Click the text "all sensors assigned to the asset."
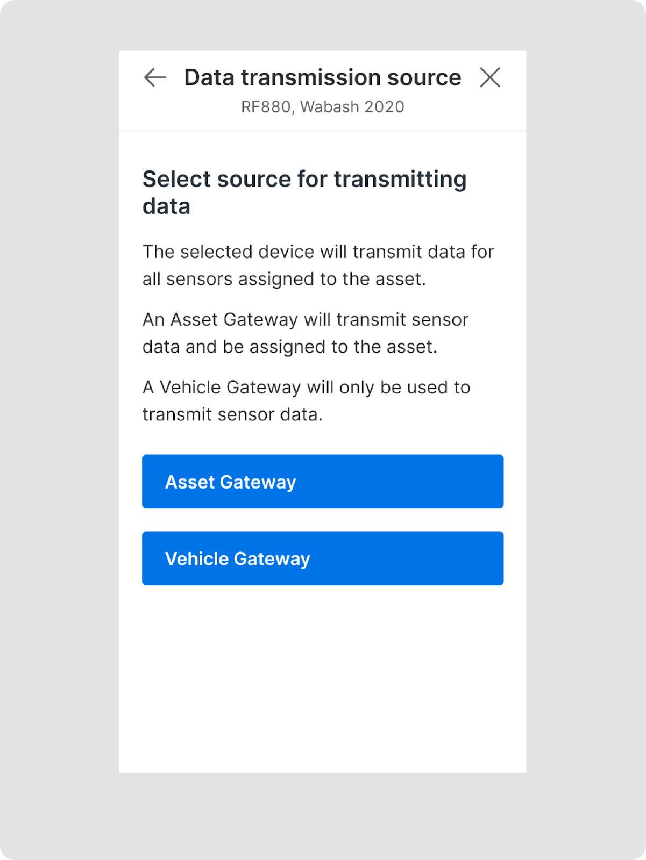This screenshot has height=860, width=646. point(284,279)
